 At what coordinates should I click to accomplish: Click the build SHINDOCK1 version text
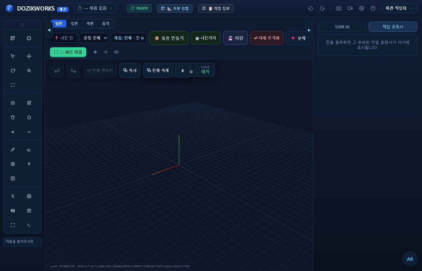coord(120,266)
